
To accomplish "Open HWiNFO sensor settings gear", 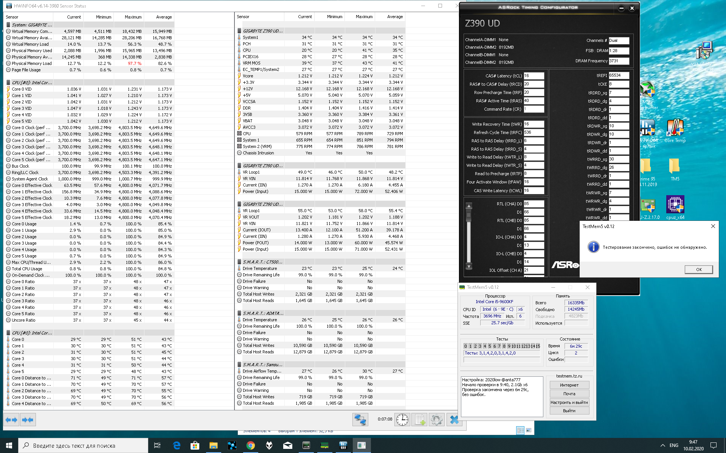I will click(436, 420).
